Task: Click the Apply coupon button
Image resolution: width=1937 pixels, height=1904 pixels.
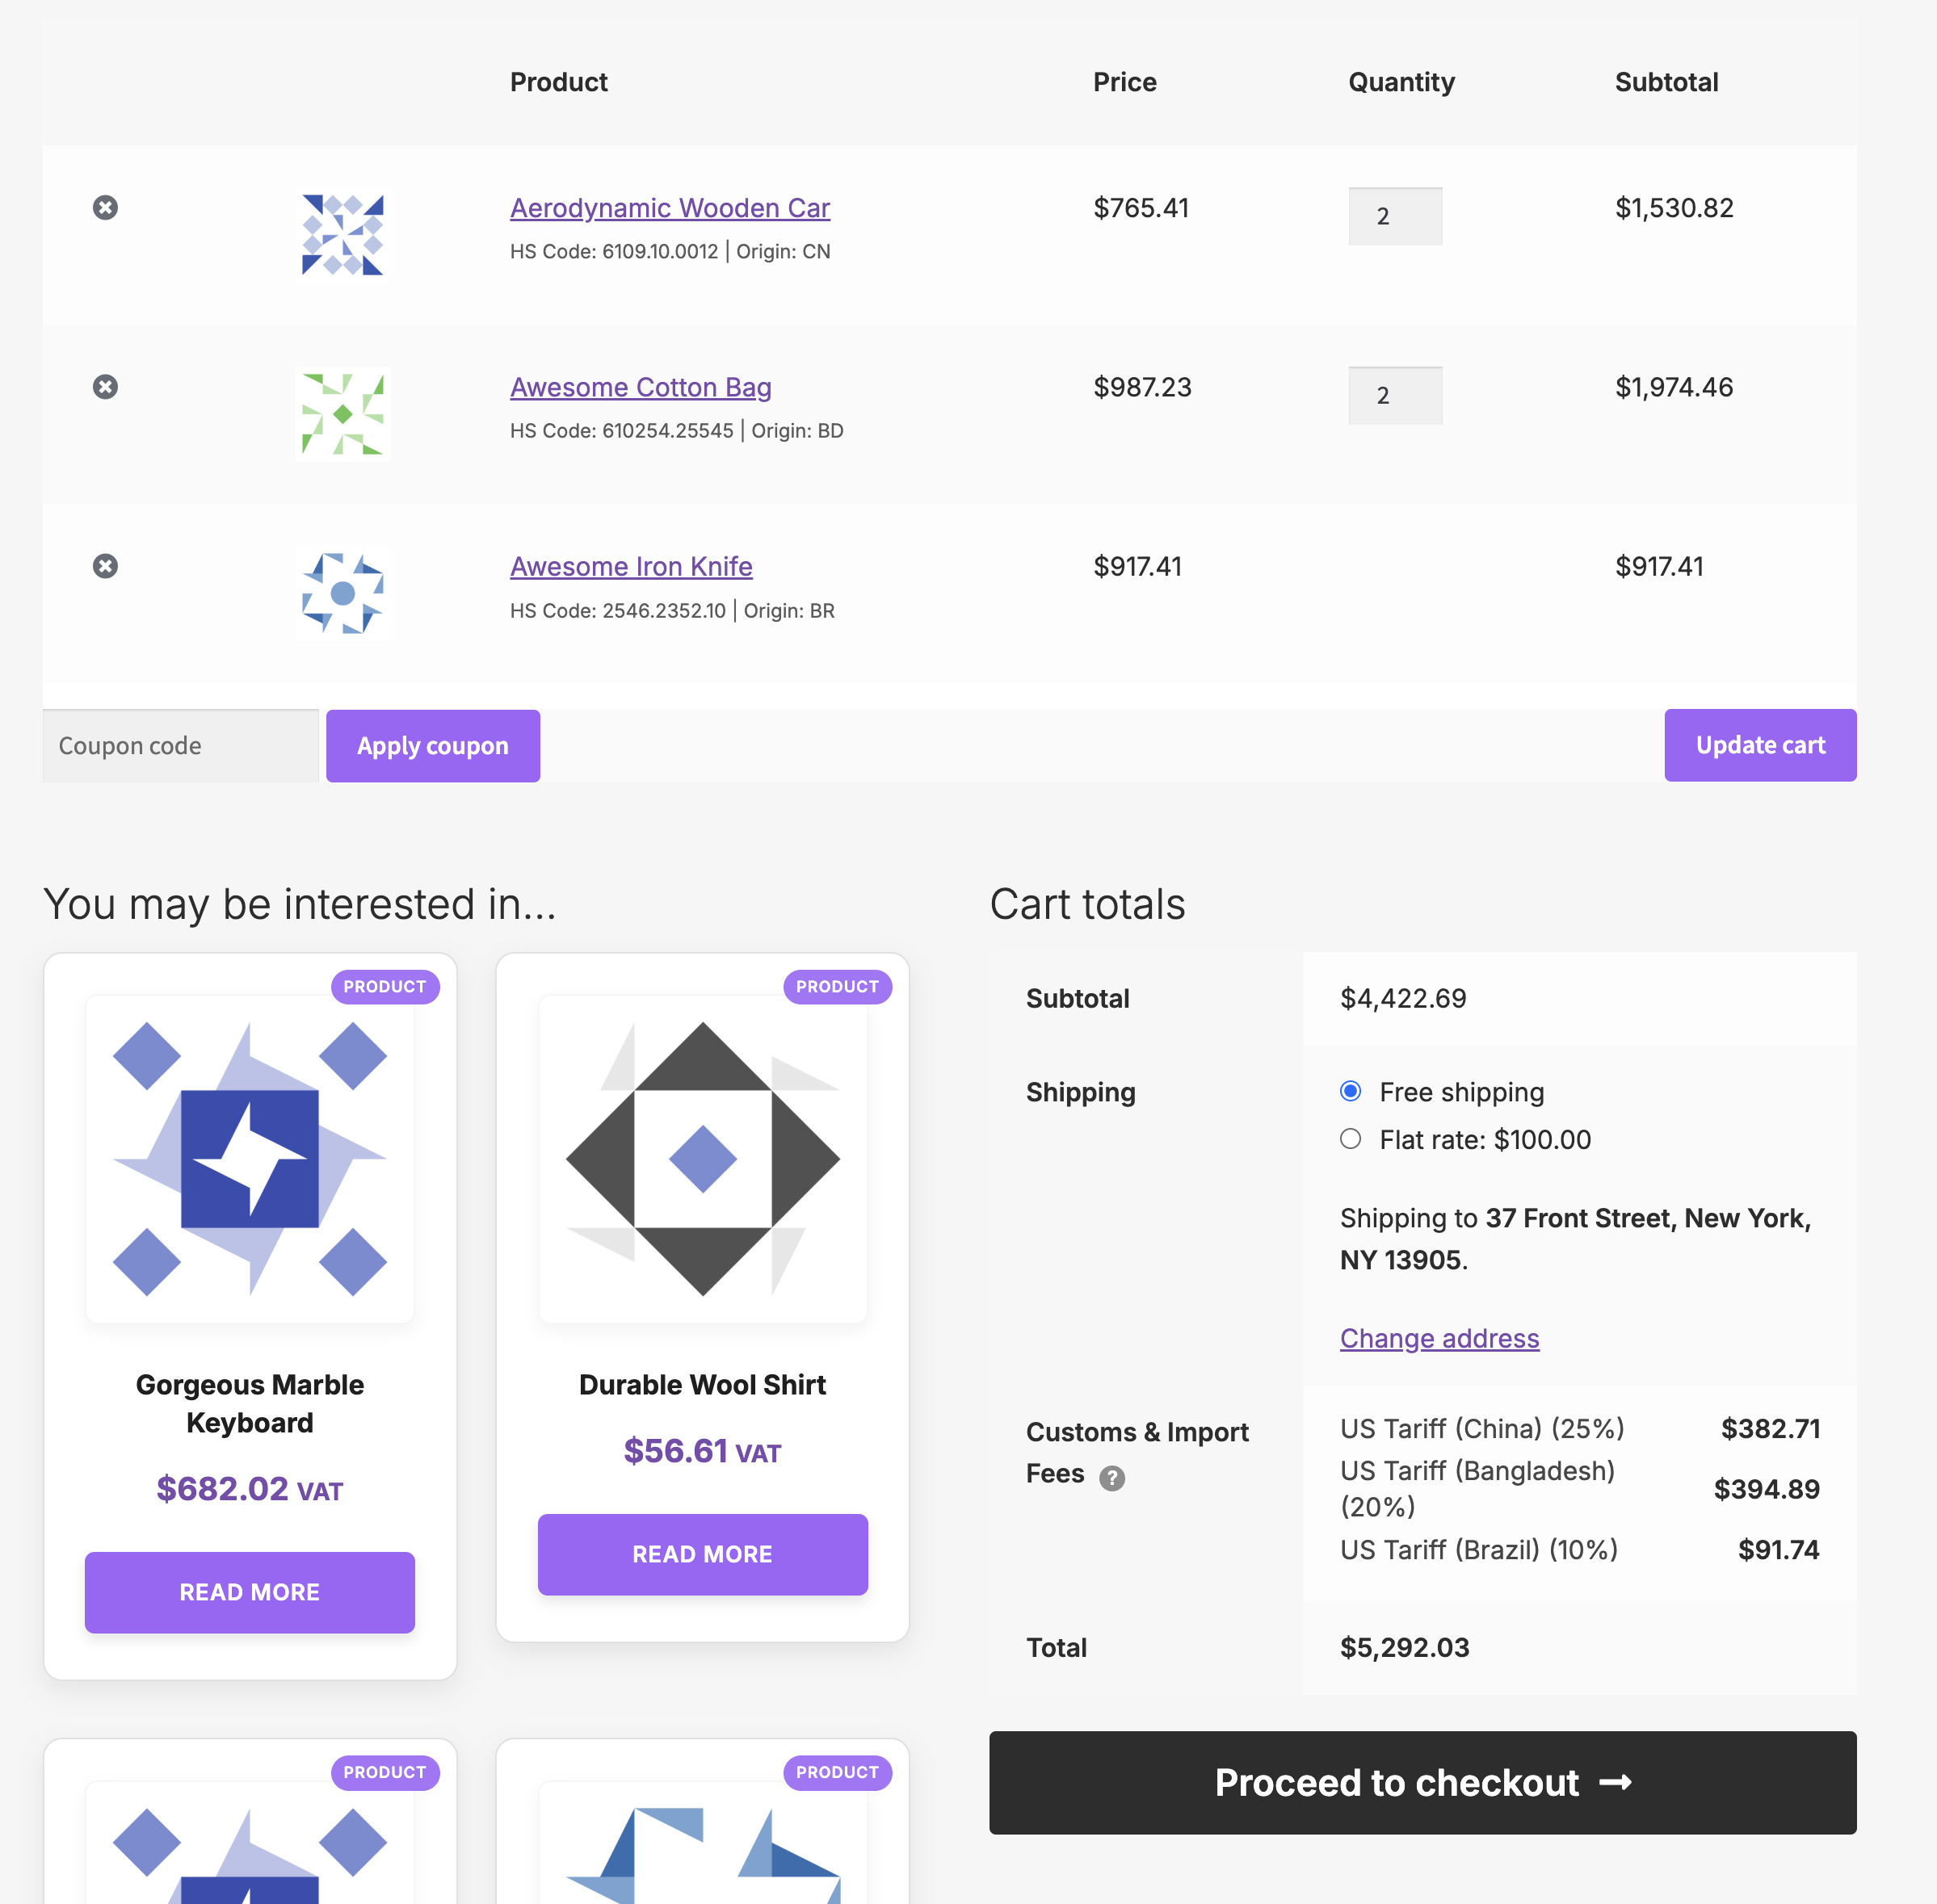Action: 433,746
